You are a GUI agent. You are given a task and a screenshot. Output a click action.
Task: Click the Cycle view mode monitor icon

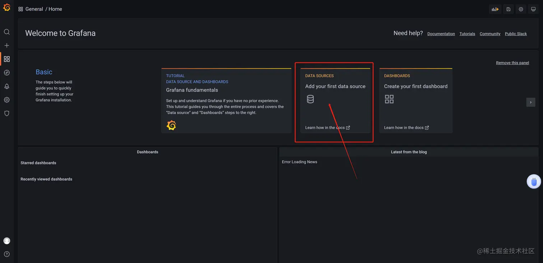(533, 9)
